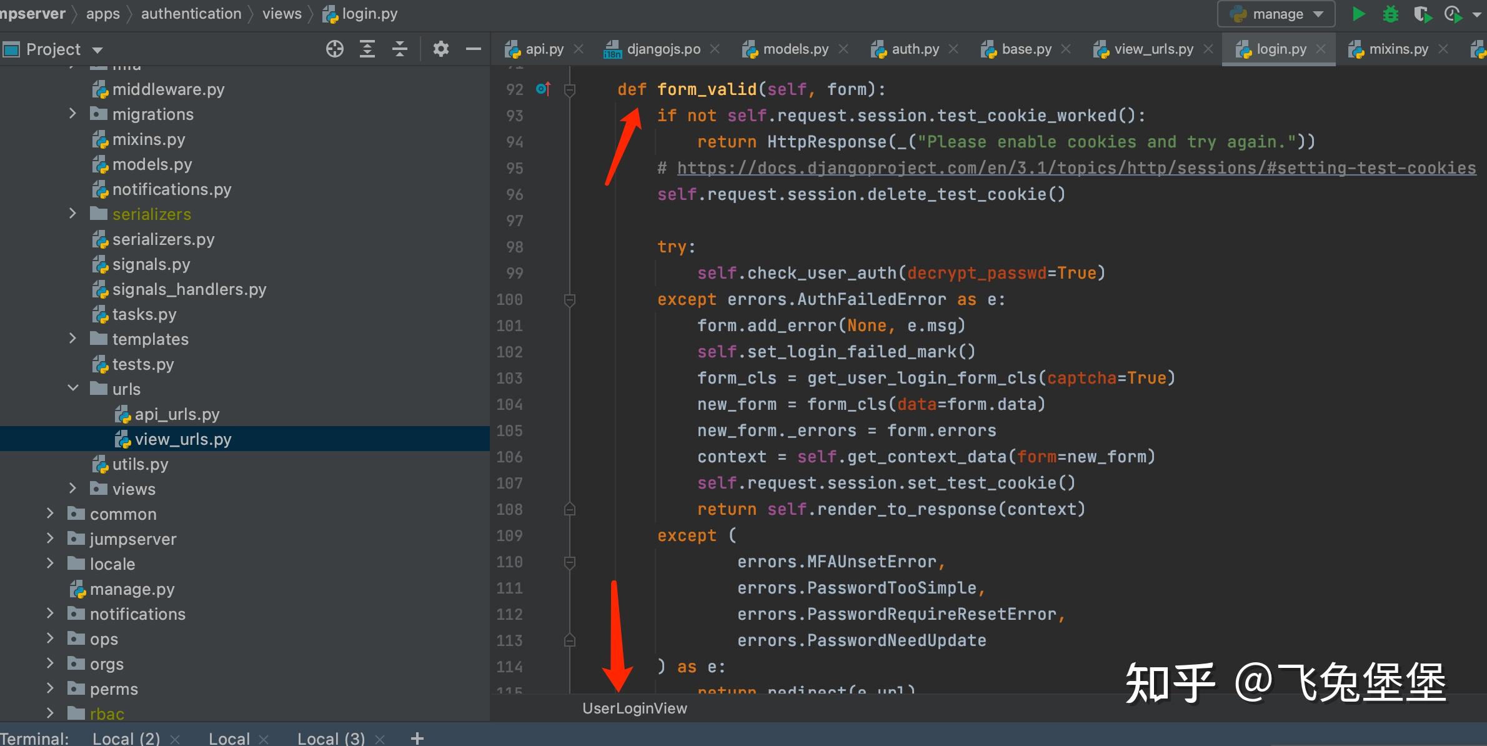Fold form_valid method at line 92
1487x746 pixels.
570,90
